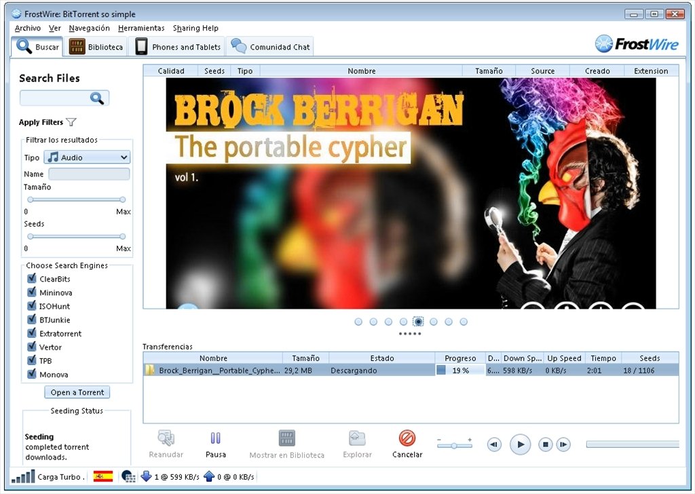This screenshot has height=494, width=695.
Task: Click the search magnifier icon in Search Files
Action: (x=96, y=98)
